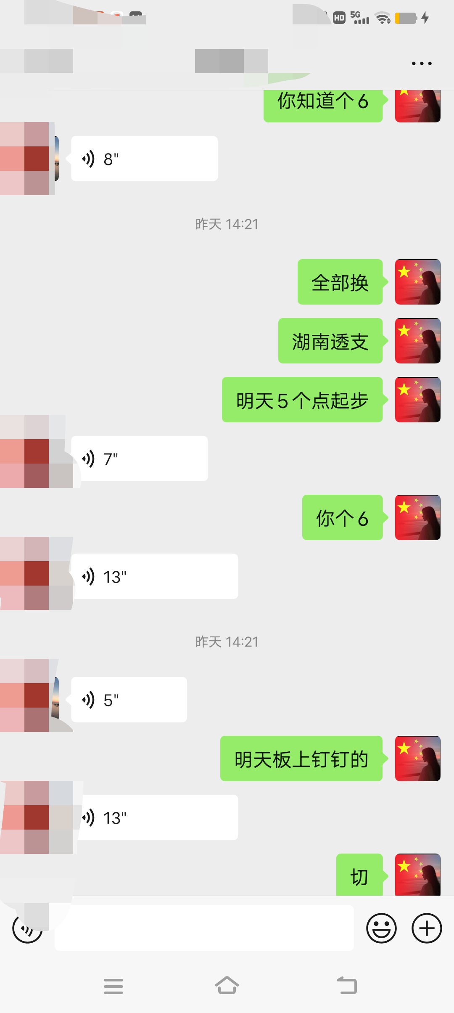Viewport: 454px width, 1013px height.
Task: Focus the message text input field
Action: [204, 928]
